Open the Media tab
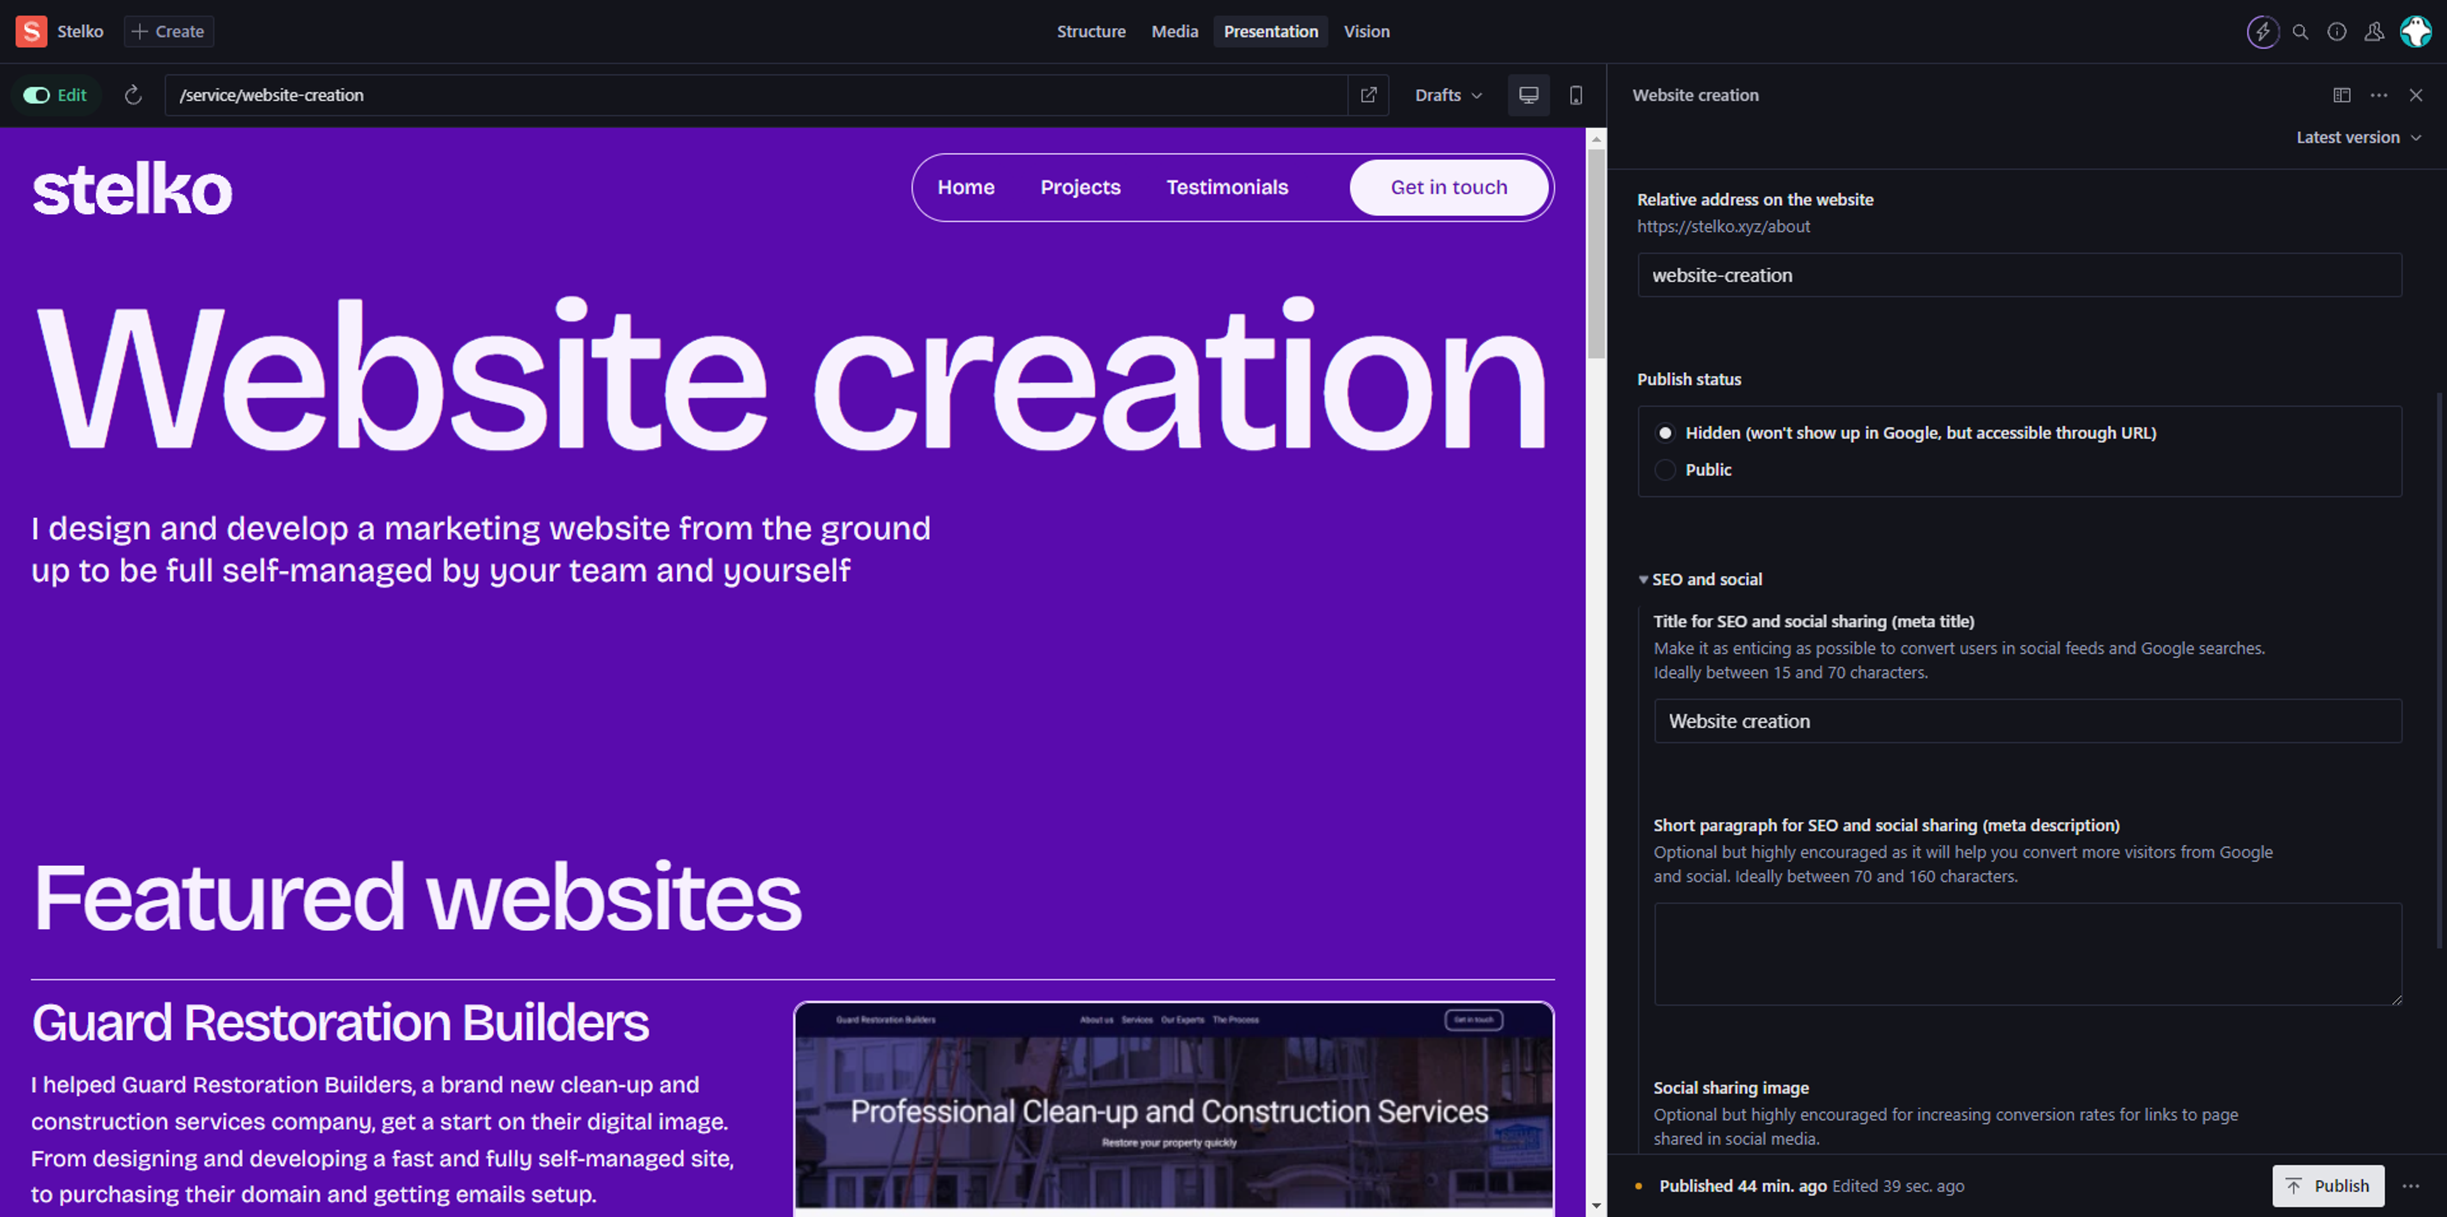Image resolution: width=2447 pixels, height=1217 pixels. click(x=1174, y=31)
